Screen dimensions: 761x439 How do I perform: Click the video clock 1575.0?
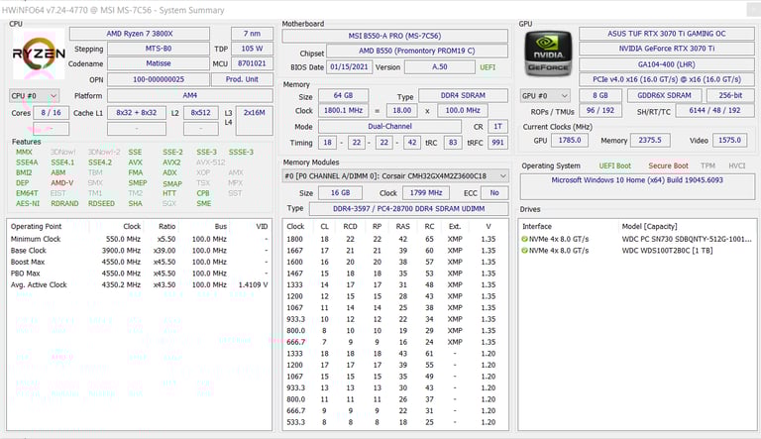point(729,141)
